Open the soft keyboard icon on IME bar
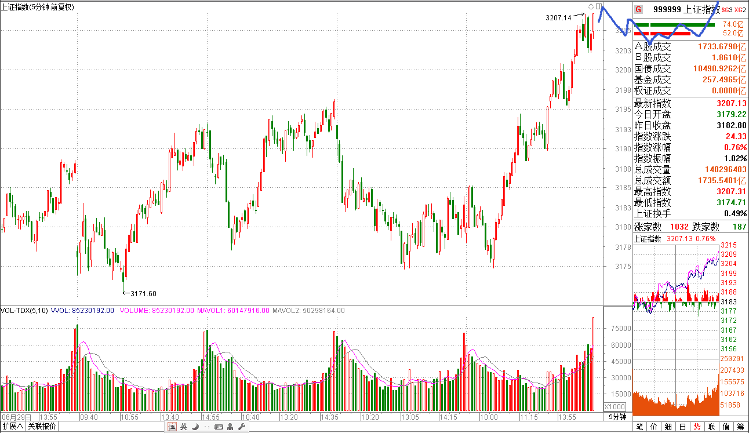The width and height of the screenshot is (749, 433). (219, 427)
